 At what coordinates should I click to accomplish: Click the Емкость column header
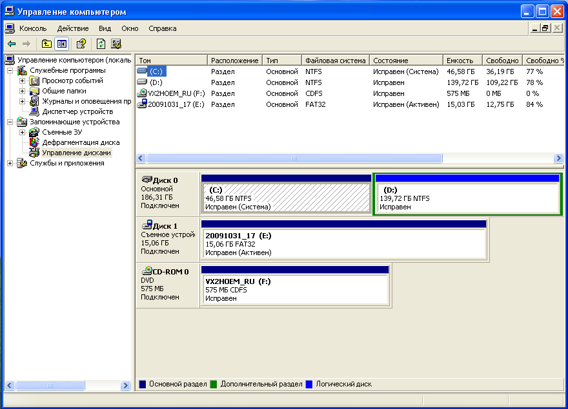tap(459, 61)
